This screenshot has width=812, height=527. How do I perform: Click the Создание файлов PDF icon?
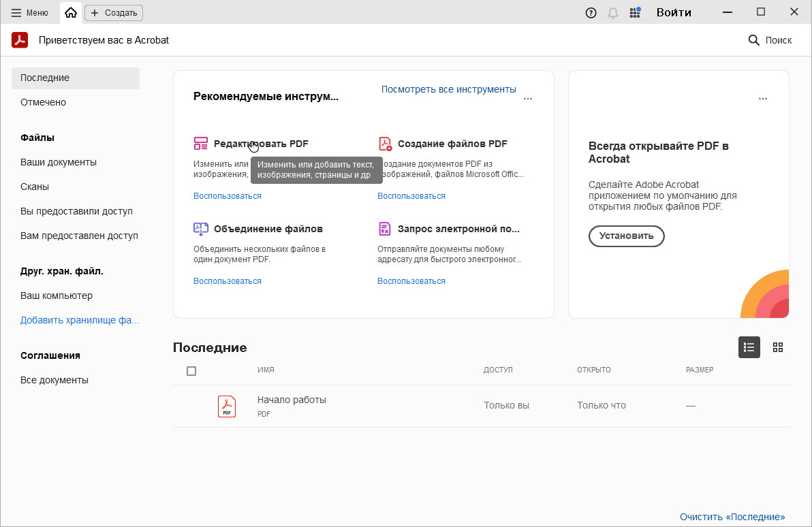click(385, 144)
